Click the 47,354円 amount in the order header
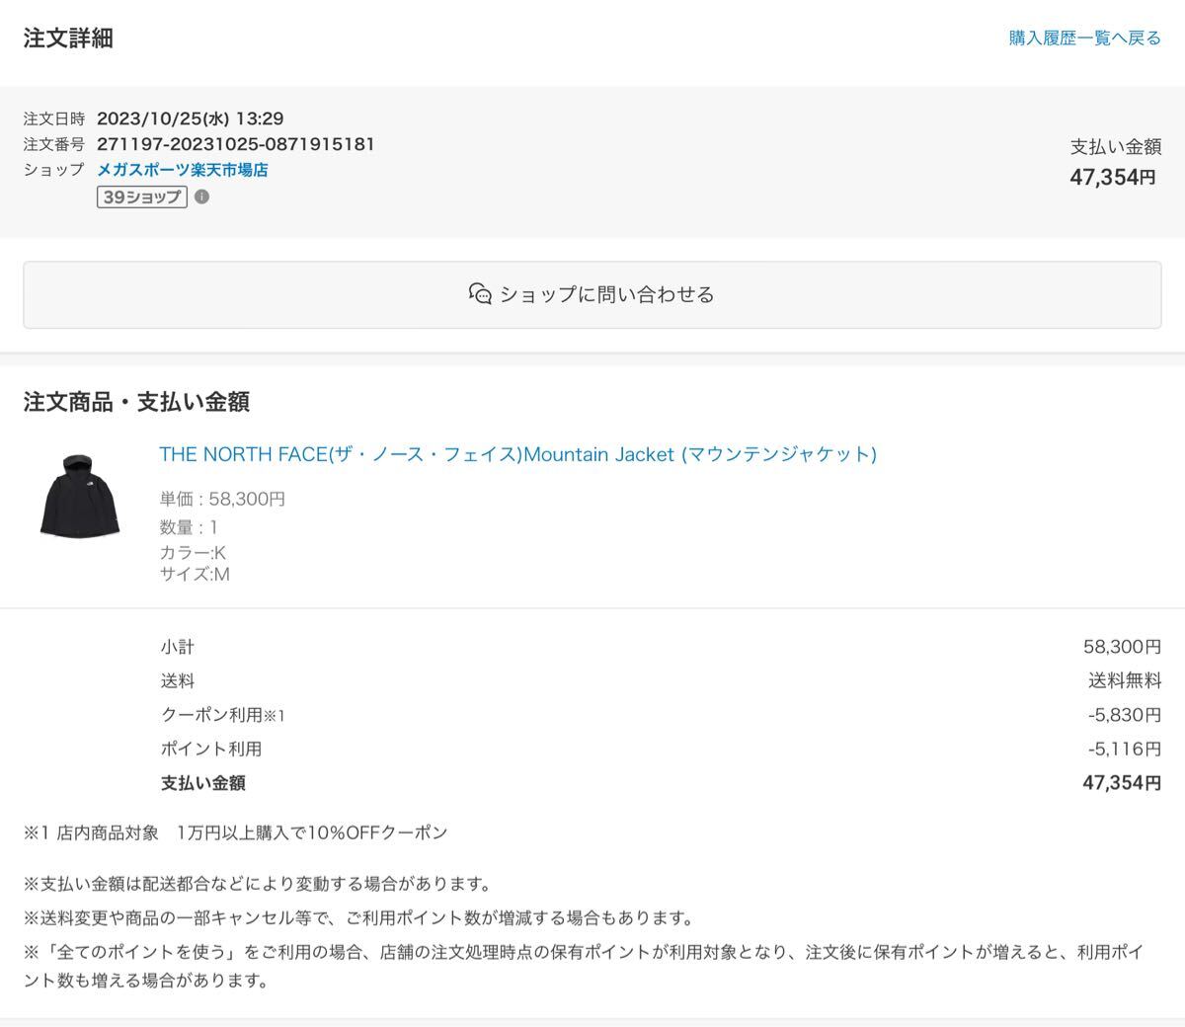This screenshot has width=1185, height=1027. tap(1113, 178)
